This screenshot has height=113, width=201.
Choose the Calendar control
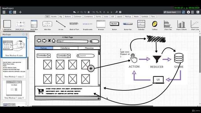(141, 25)
